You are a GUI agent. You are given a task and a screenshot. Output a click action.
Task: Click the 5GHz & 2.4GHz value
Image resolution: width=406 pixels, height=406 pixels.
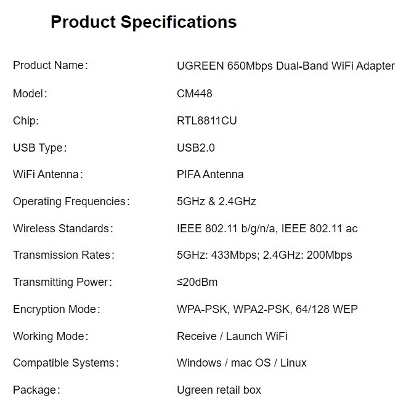click(x=216, y=201)
